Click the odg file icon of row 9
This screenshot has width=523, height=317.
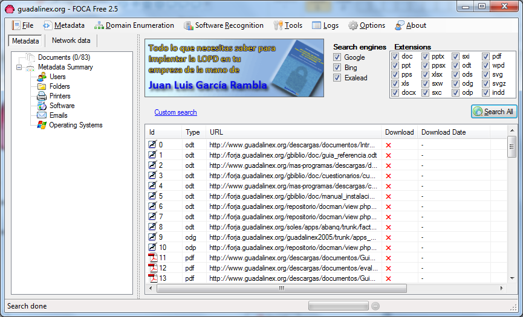click(152, 237)
